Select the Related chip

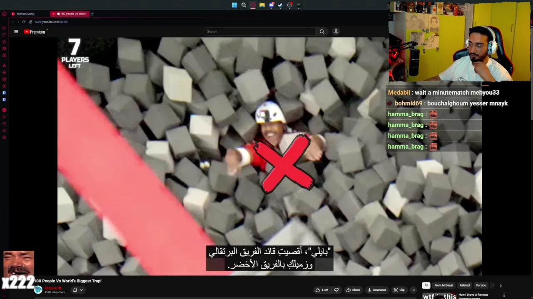[x=464, y=285]
